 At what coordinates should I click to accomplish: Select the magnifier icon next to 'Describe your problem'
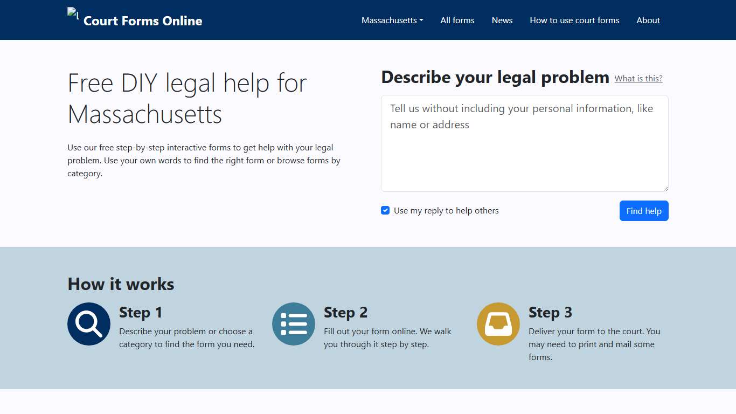pyautogui.click(x=88, y=323)
